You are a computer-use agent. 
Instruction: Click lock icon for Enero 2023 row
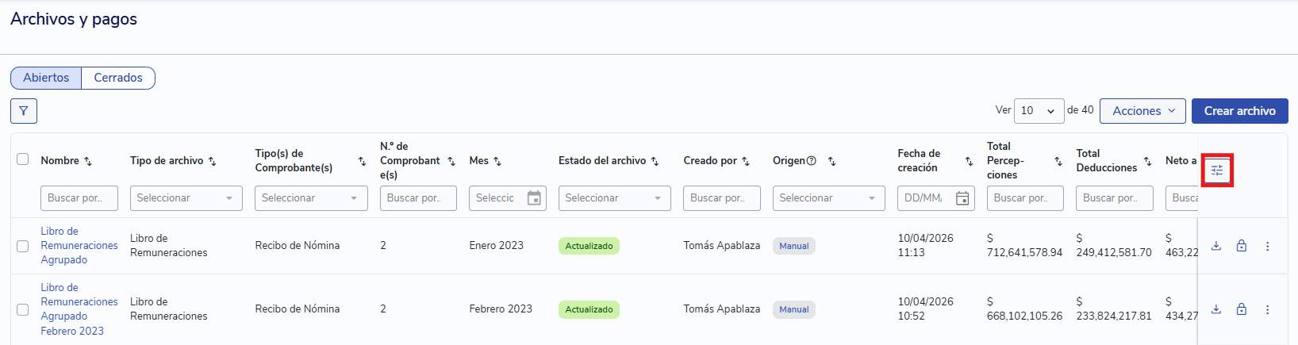click(x=1241, y=246)
